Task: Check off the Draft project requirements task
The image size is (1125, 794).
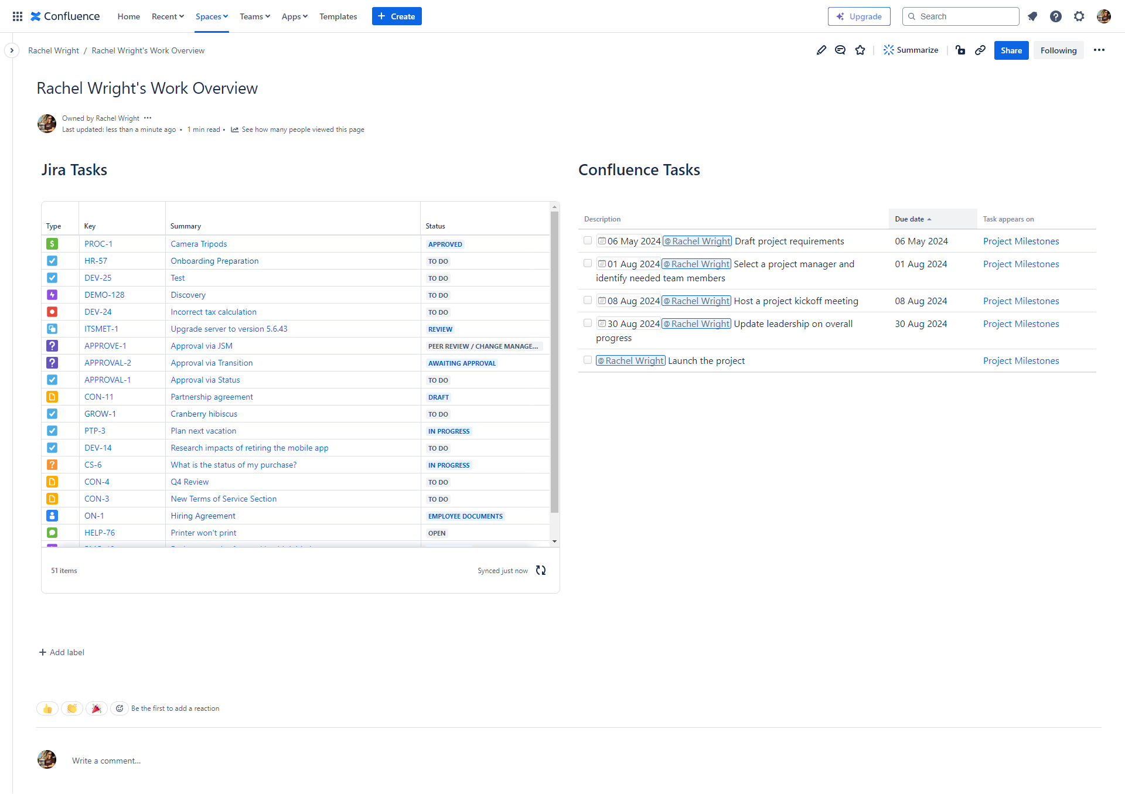Action: pyautogui.click(x=587, y=240)
